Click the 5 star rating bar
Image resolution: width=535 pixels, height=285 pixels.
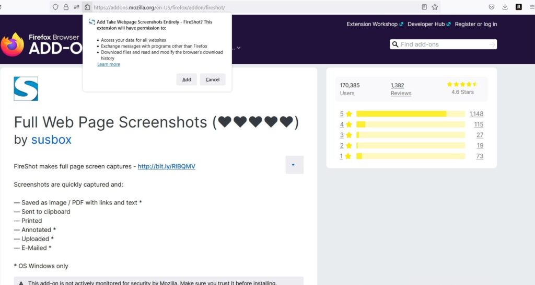(411, 113)
